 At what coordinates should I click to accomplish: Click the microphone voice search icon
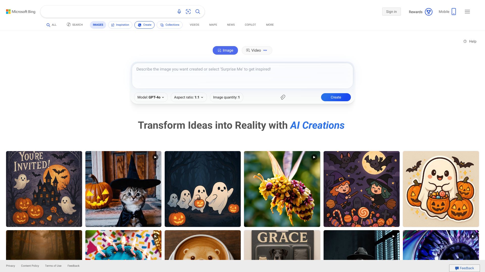coord(179,12)
